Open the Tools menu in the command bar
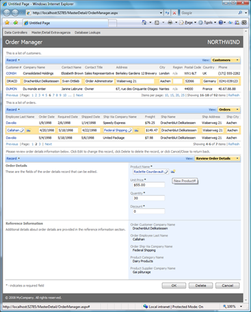 click(x=208, y=23)
